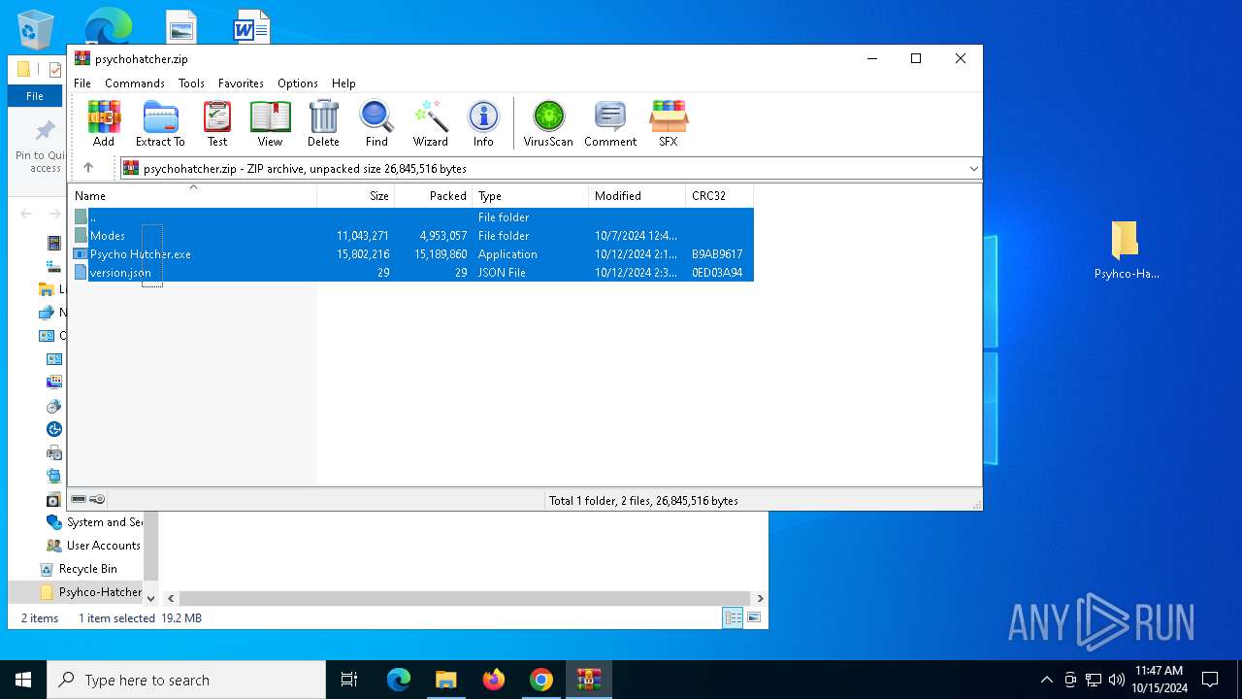Click Explorer horizontal scrollbar
Image resolution: width=1242 pixels, height=699 pixels.
pos(465,599)
